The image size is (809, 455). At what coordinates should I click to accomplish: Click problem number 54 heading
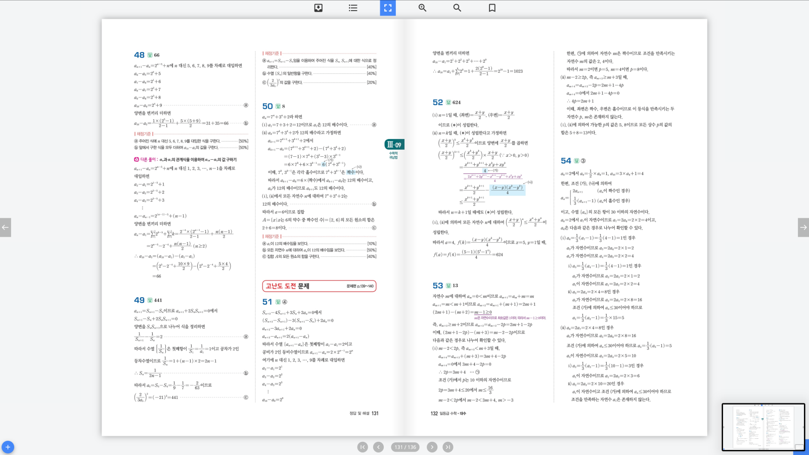pyautogui.click(x=566, y=161)
